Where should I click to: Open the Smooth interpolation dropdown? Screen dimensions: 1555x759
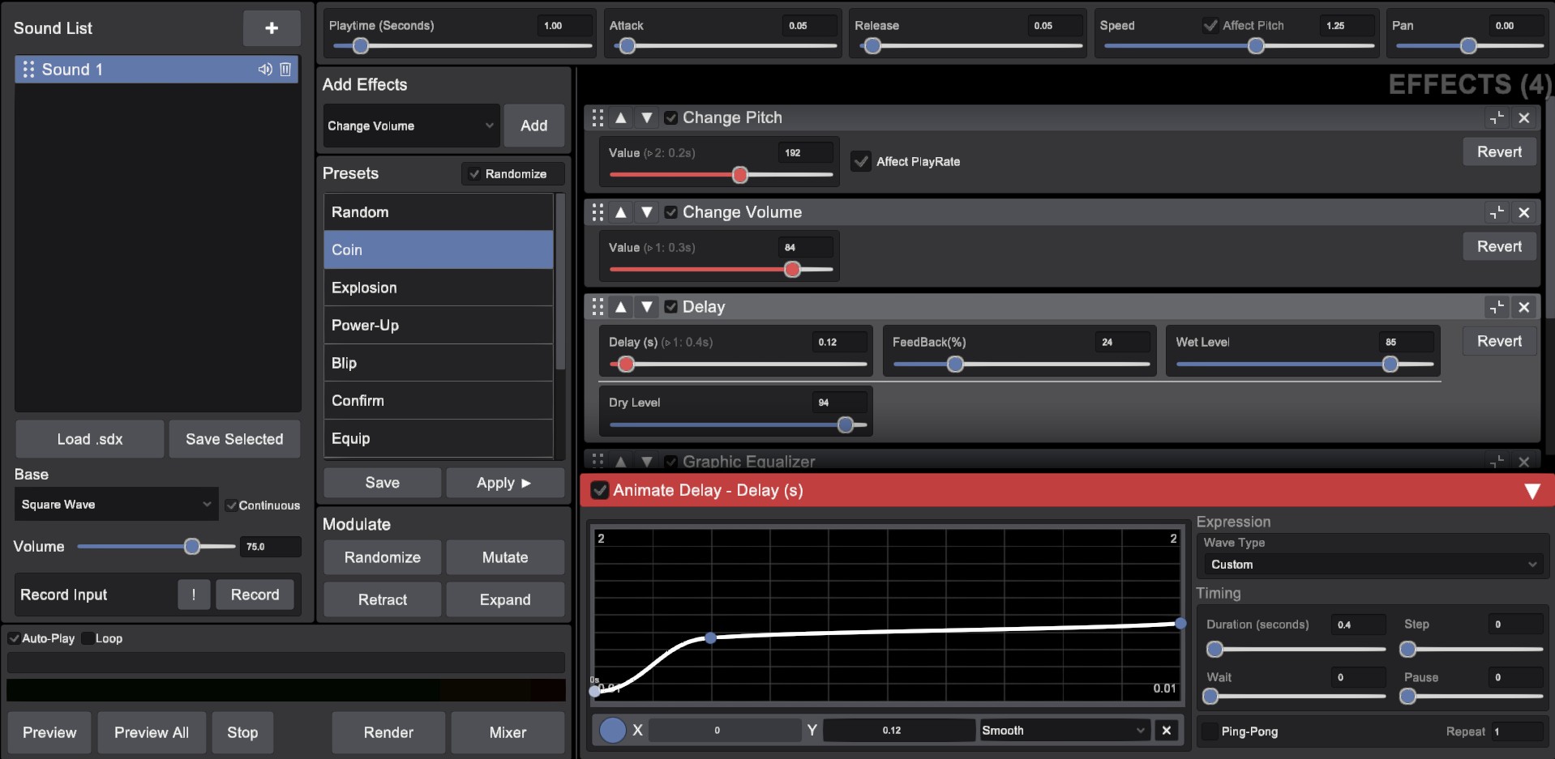1065,730
